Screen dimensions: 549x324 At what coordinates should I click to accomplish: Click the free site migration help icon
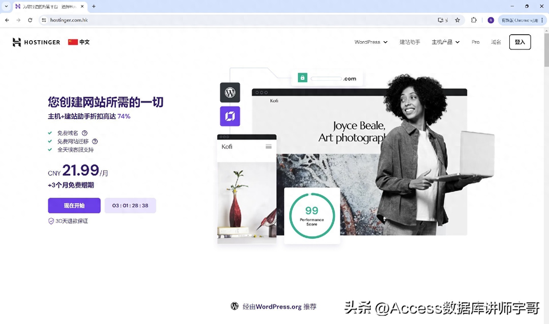coord(95,141)
